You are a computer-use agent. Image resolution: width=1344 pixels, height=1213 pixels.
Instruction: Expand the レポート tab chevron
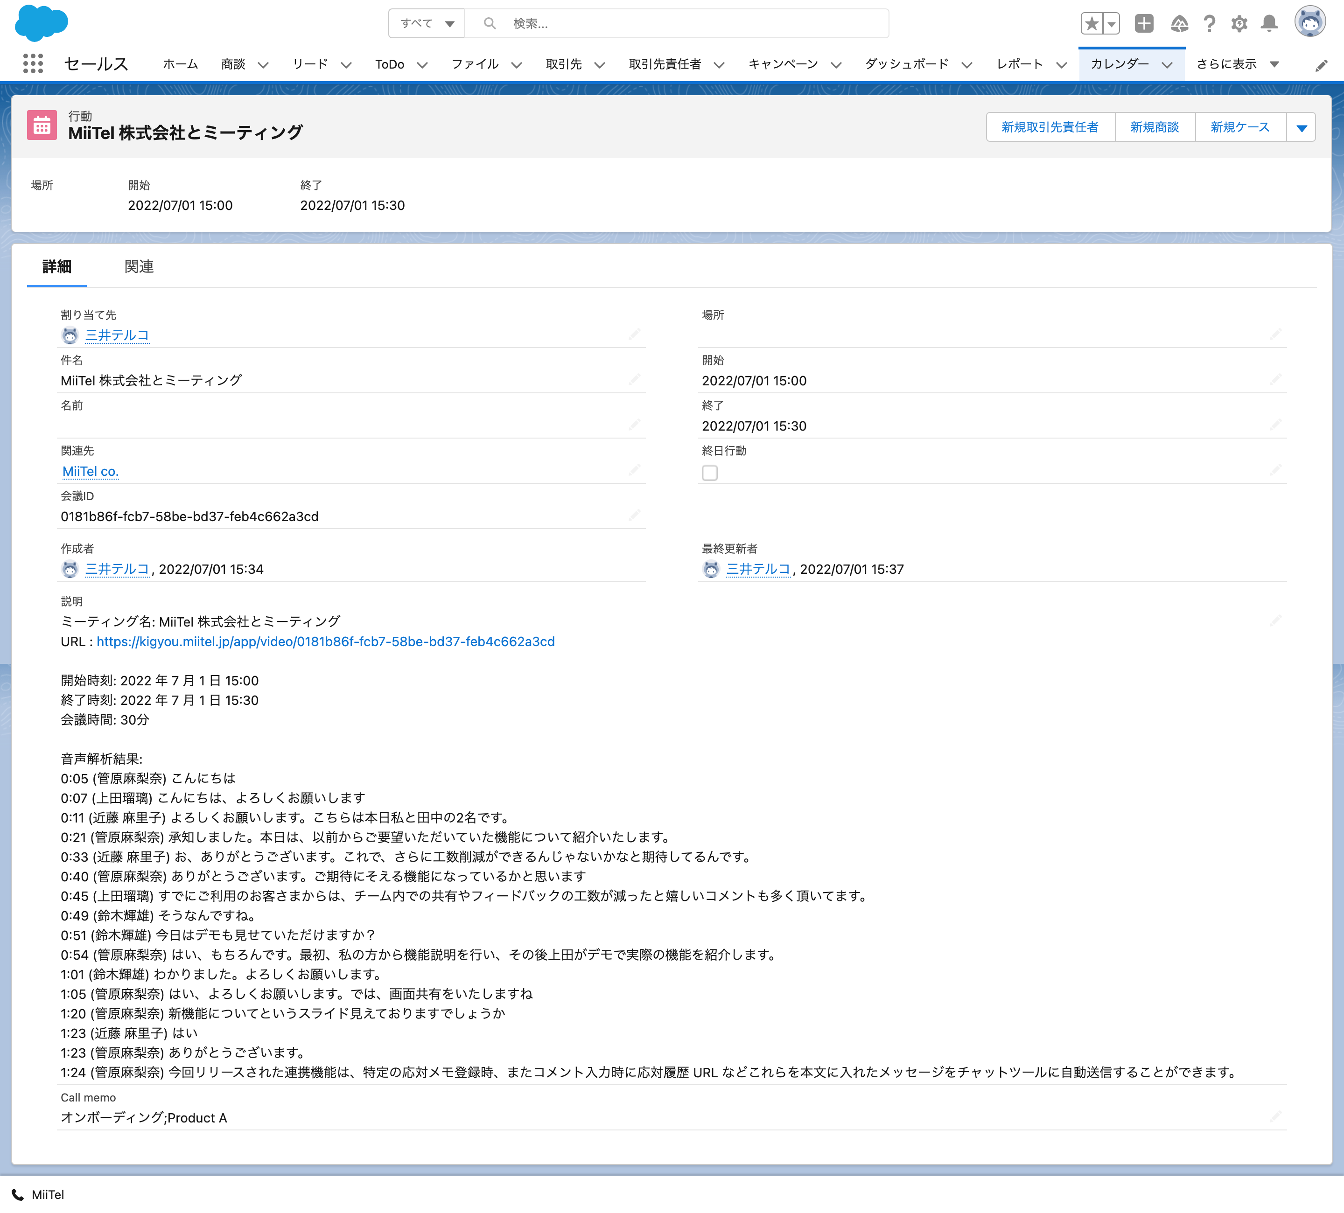pyautogui.click(x=1061, y=65)
